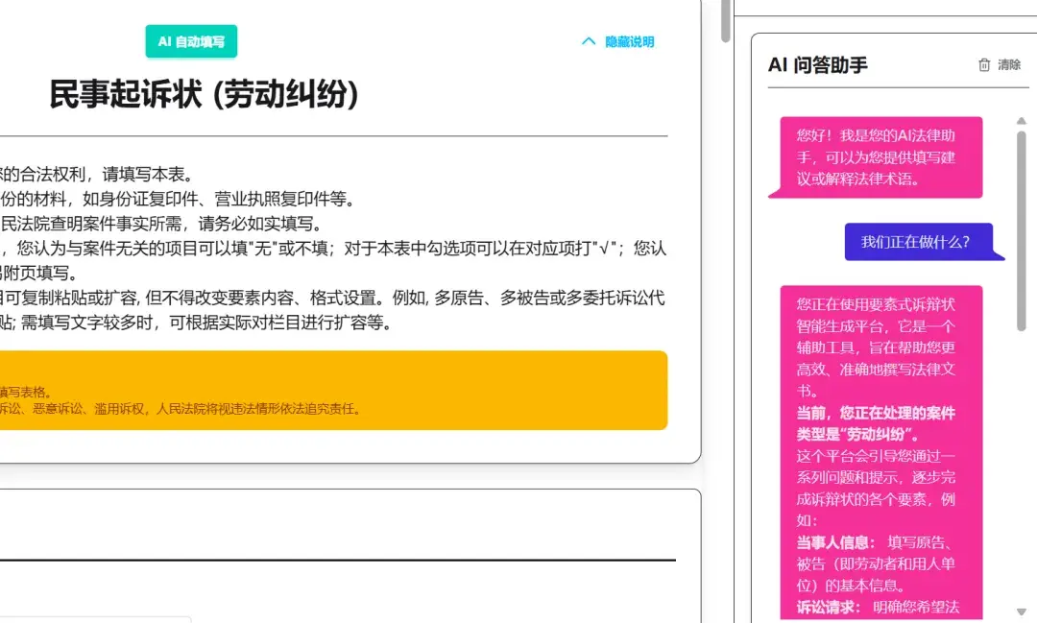
Task: Click the 清除 text to clear chat
Action: [1009, 65]
